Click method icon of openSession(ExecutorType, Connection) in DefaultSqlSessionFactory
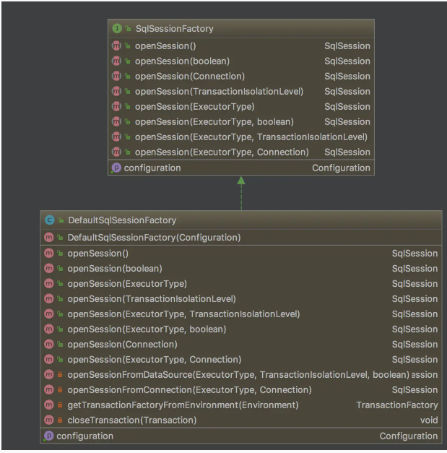Viewport: 447px width, 453px height. pos(49,359)
